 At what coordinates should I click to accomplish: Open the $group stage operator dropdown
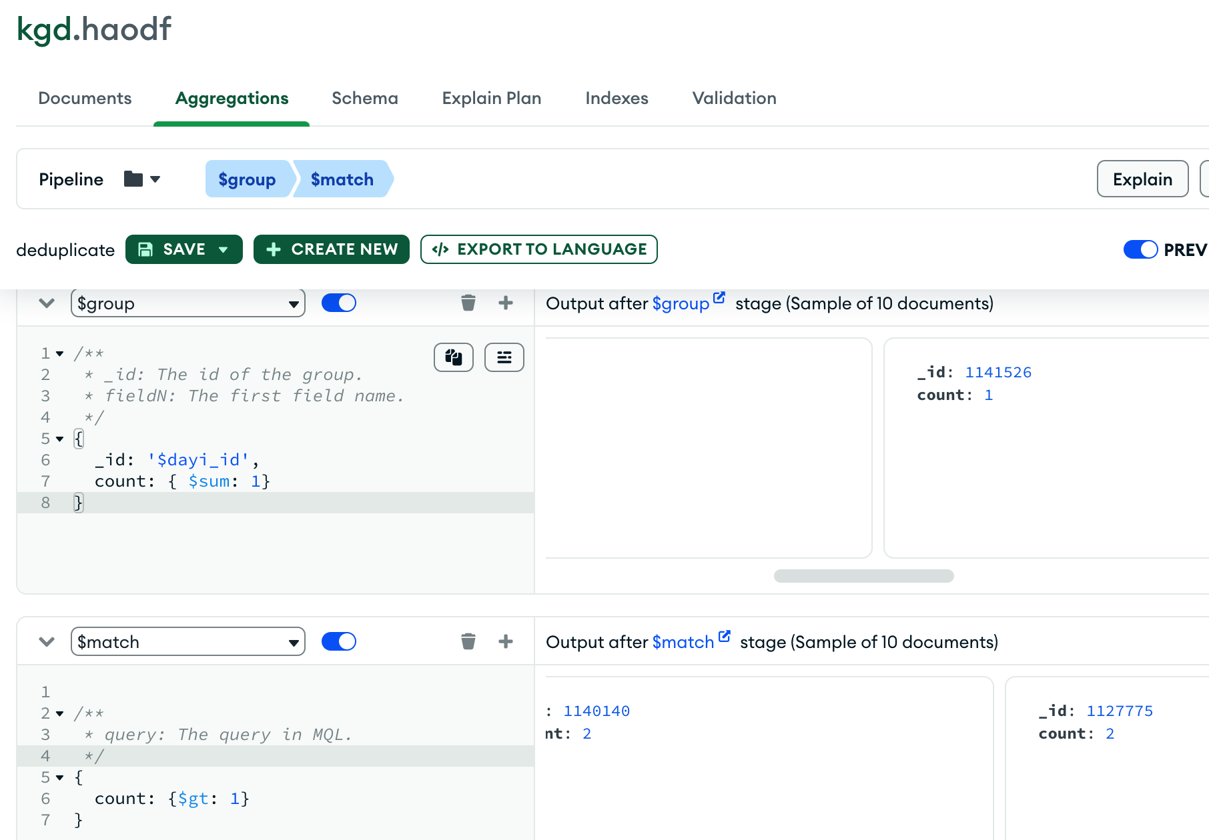pos(188,303)
